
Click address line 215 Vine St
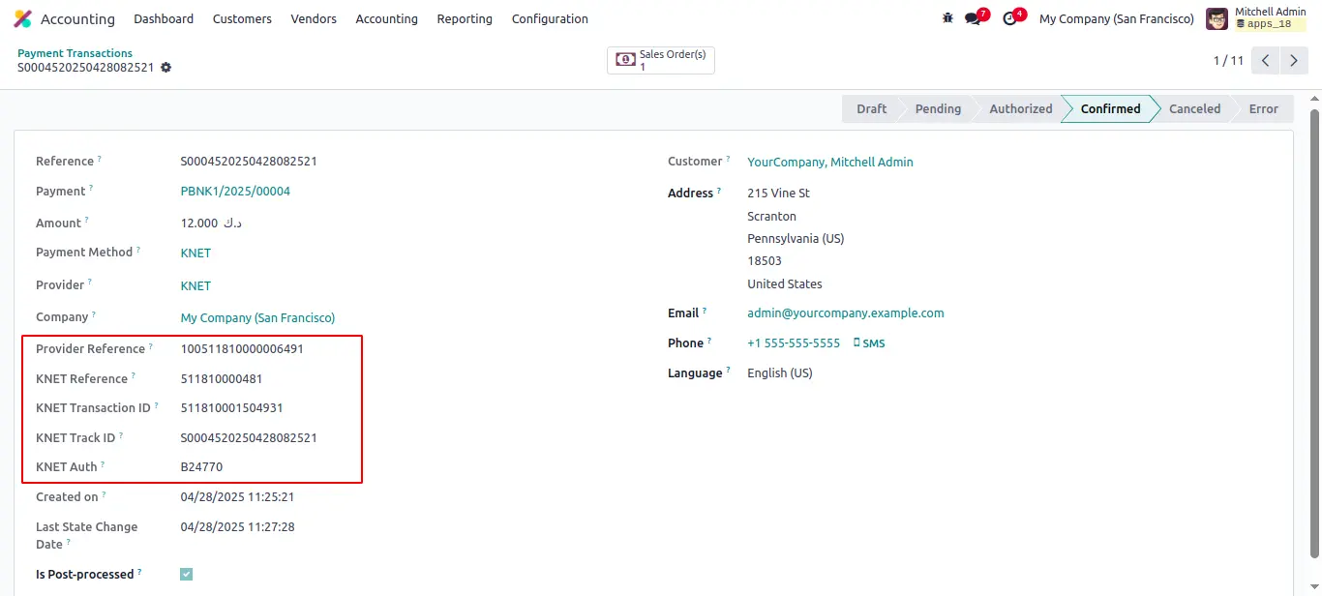[778, 194]
